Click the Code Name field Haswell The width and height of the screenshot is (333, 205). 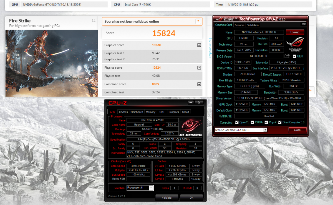(x=139, y=125)
